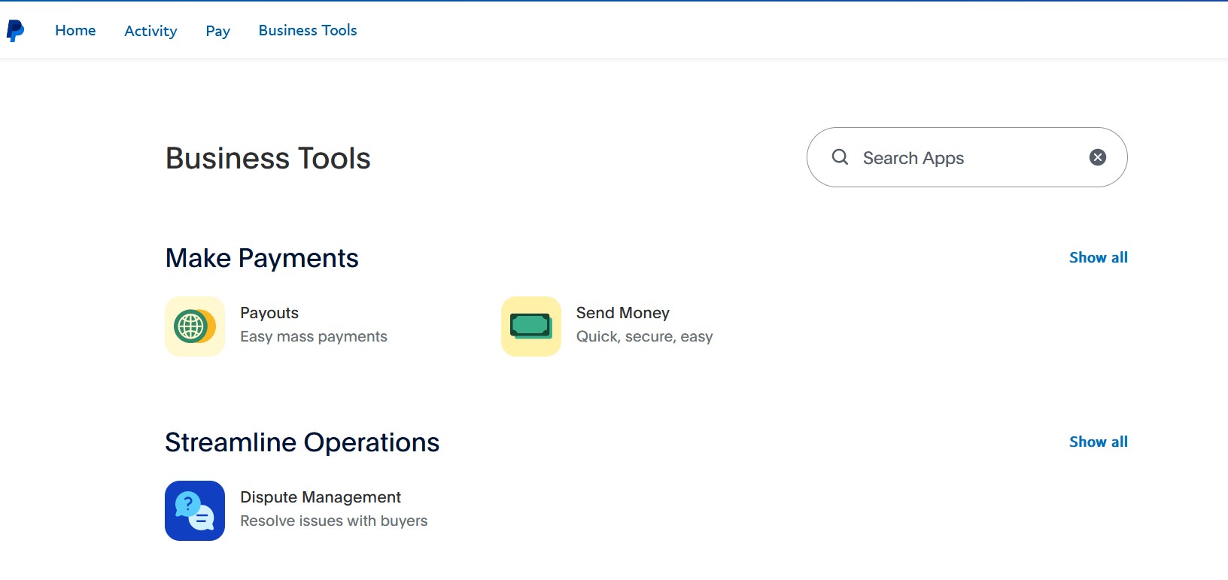
Task: Open the Payouts globe icon
Action: (195, 326)
